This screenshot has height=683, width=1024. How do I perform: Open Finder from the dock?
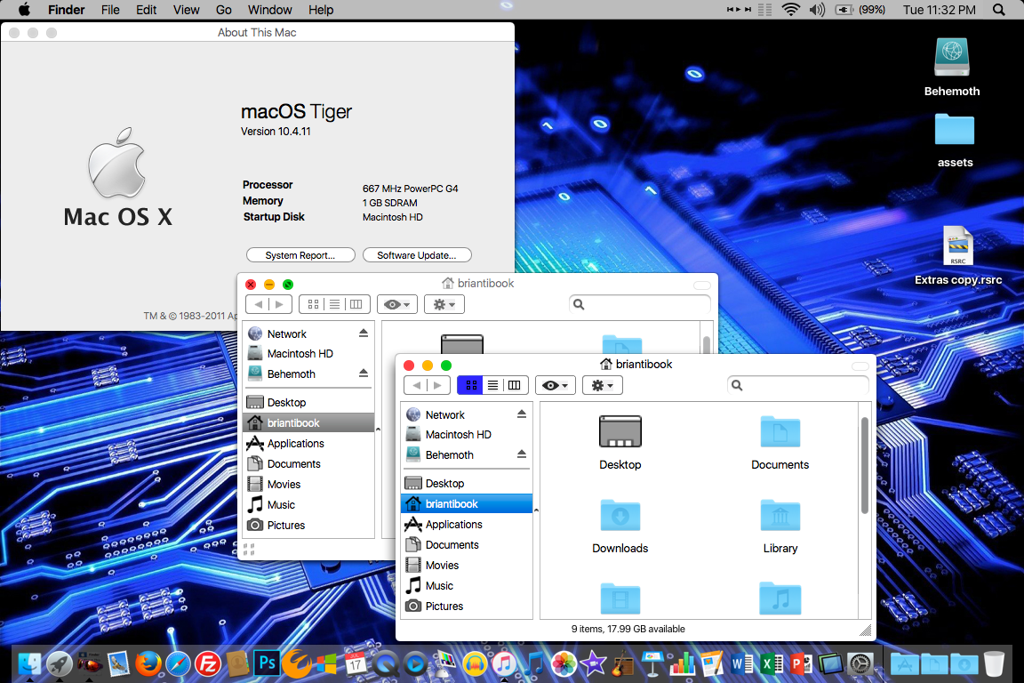point(29,664)
